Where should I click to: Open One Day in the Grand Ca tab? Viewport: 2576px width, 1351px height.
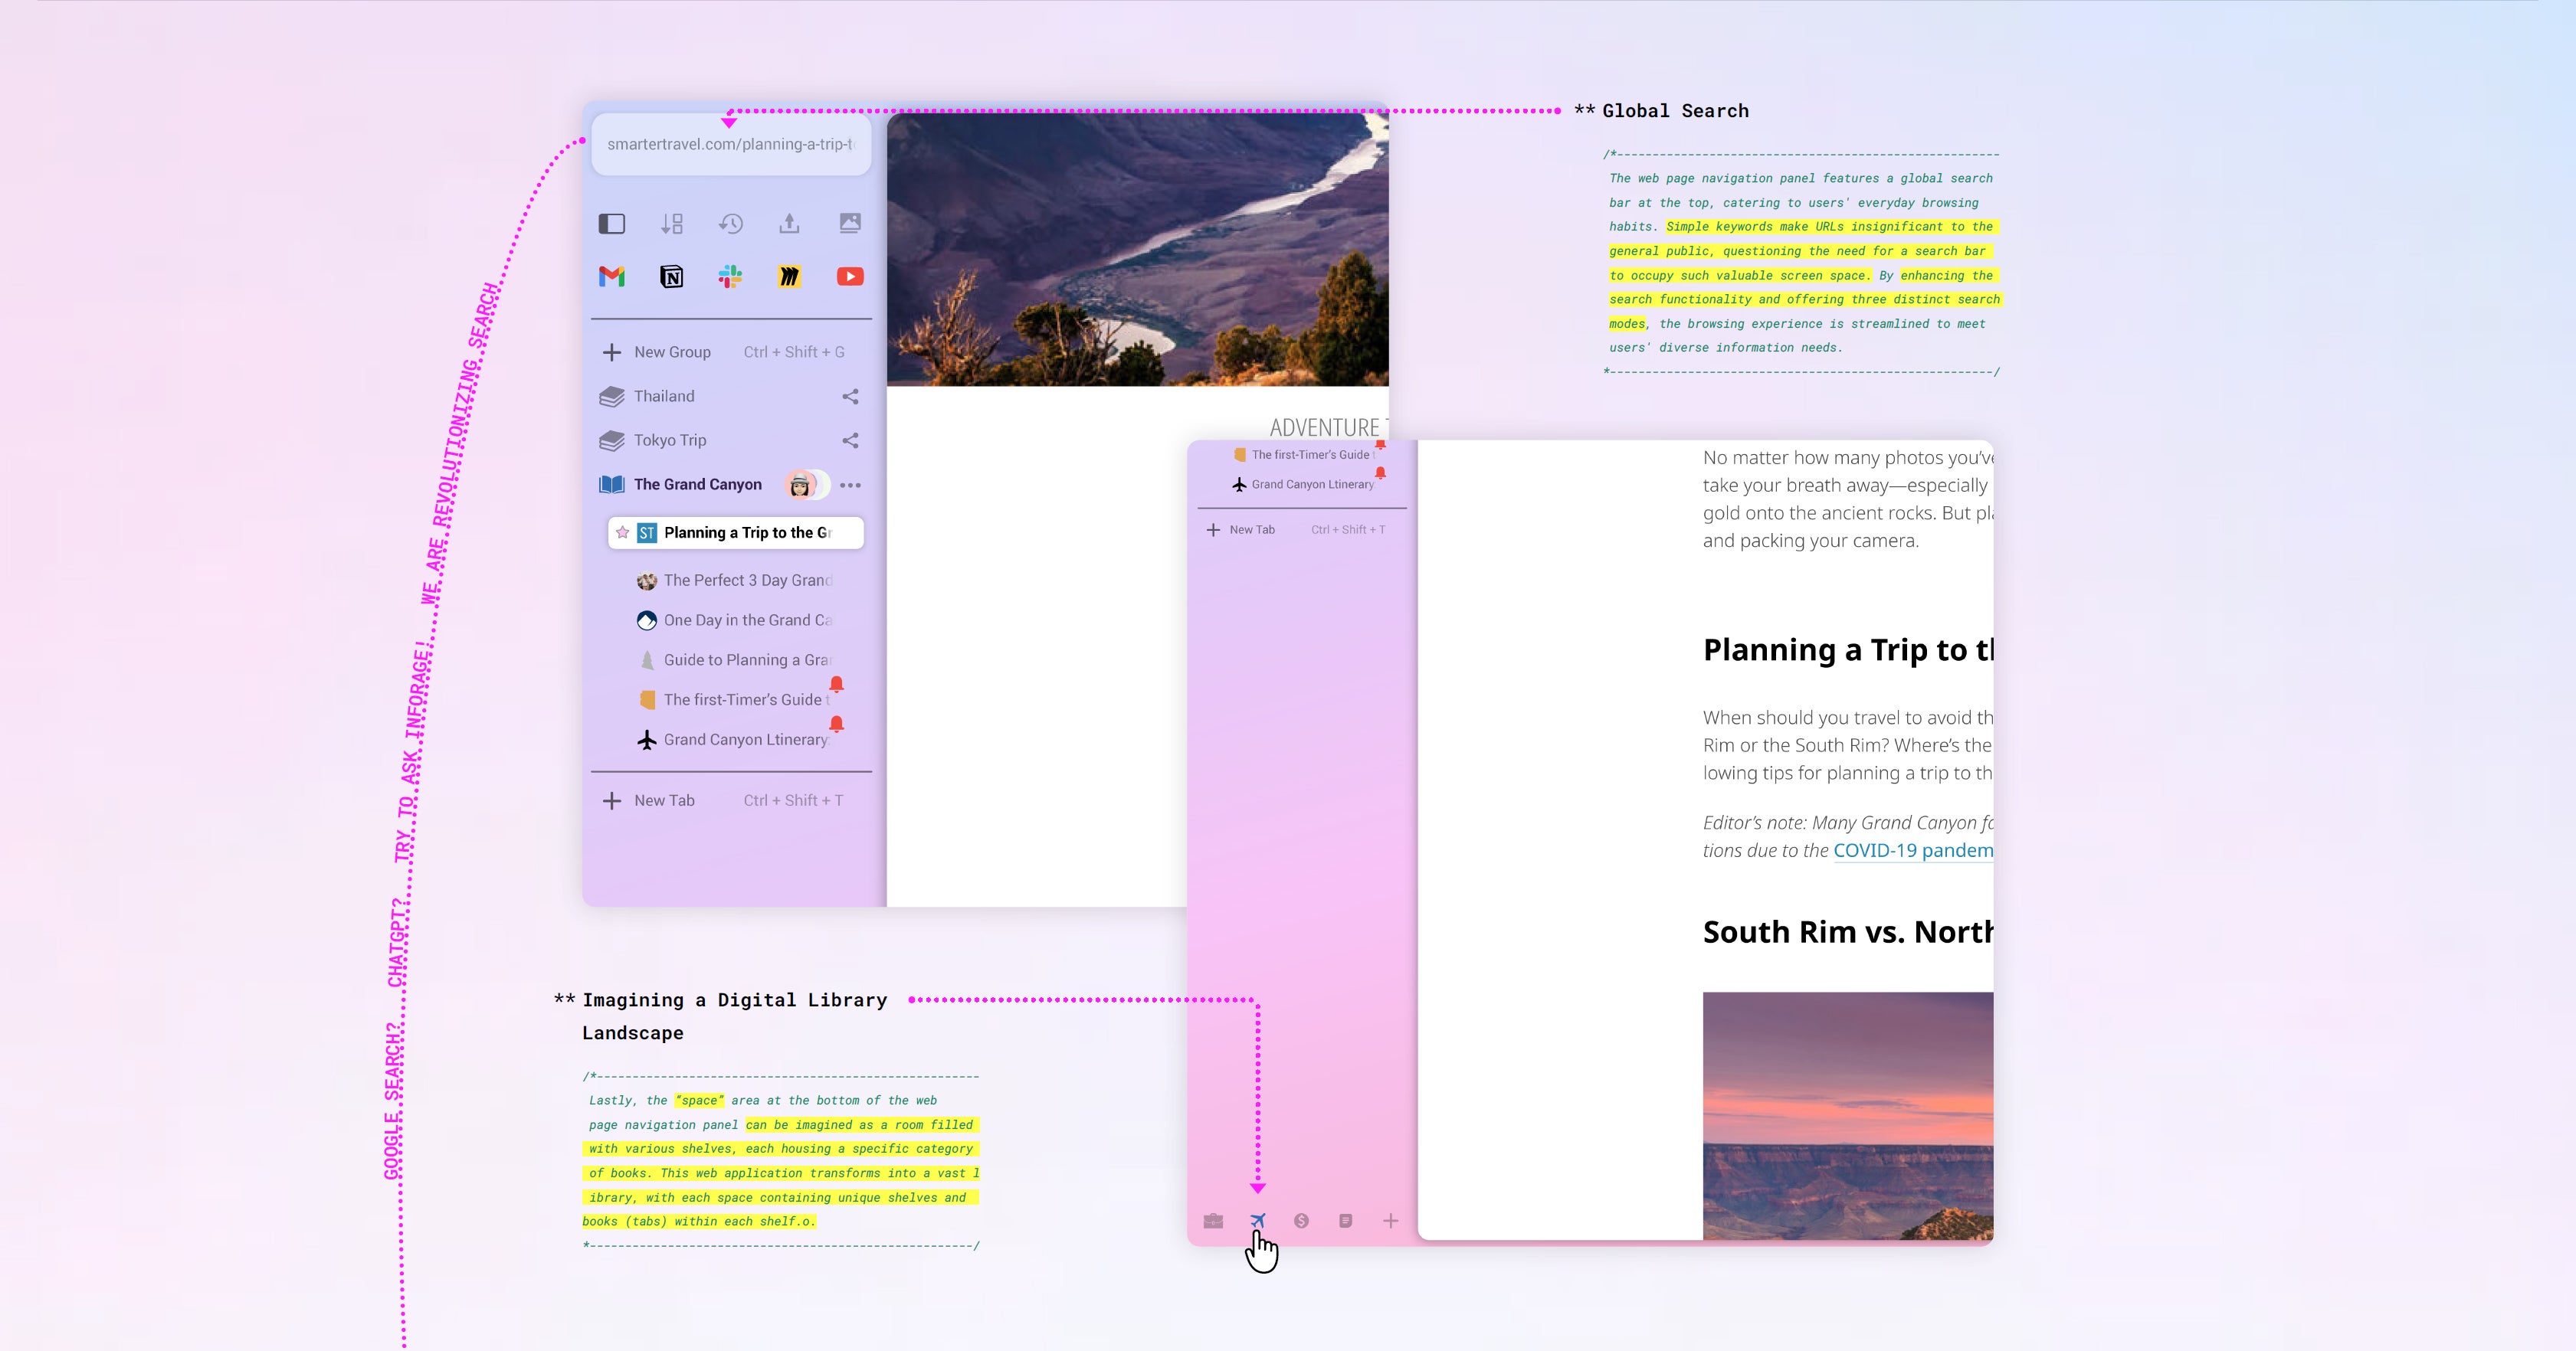[736, 620]
